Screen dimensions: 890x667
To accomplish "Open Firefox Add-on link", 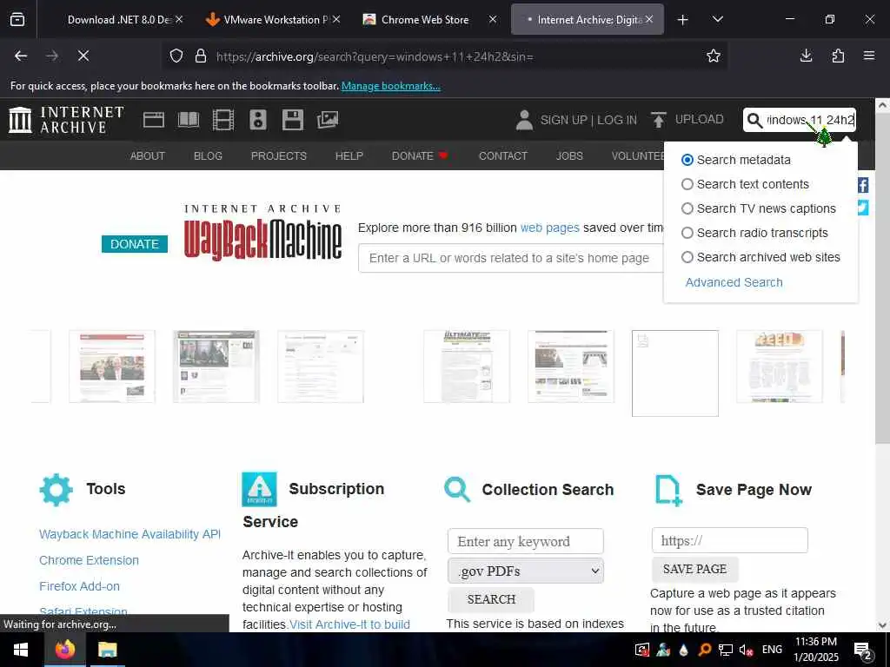I will pyautogui.click(x=79, y=586).
